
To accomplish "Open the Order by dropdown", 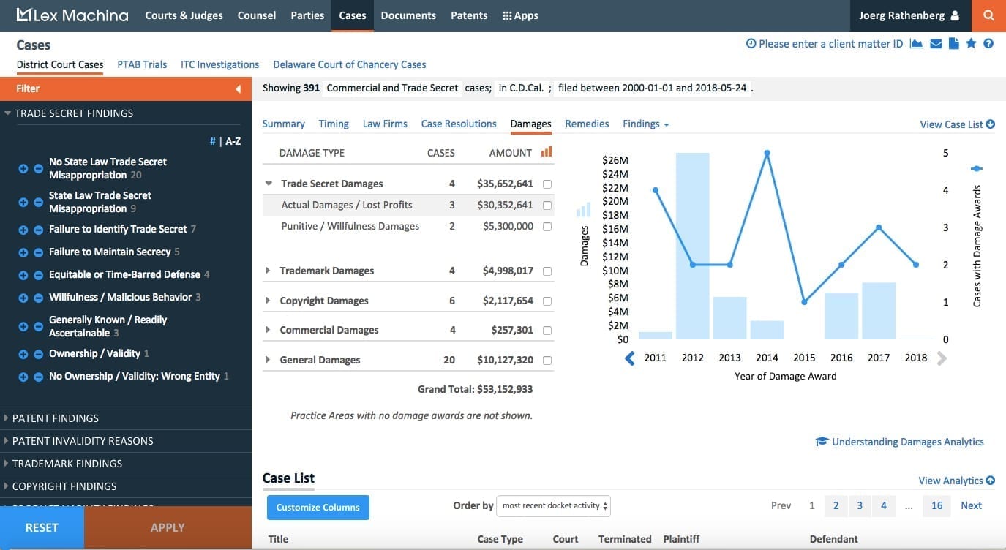I will point(553,505).
